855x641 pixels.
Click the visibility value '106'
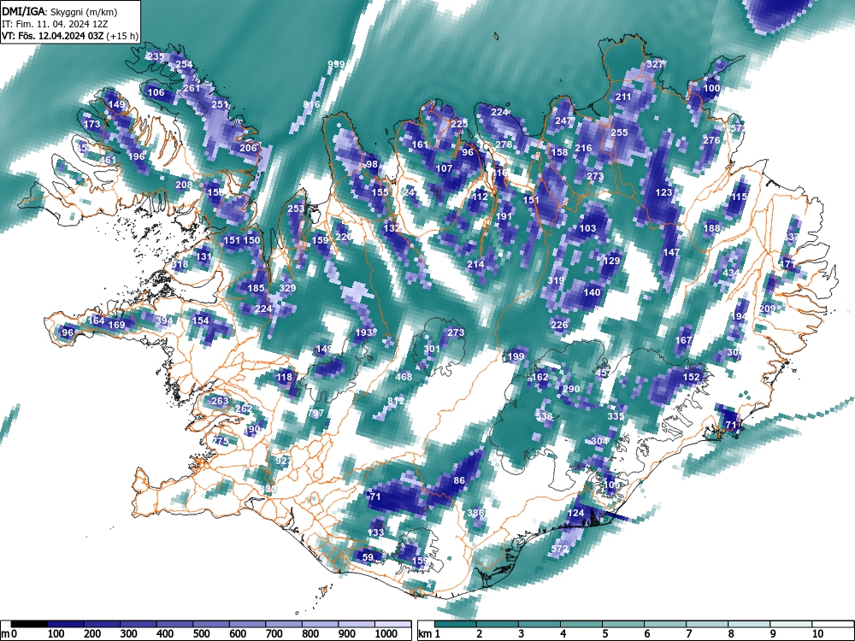(156, 92)
